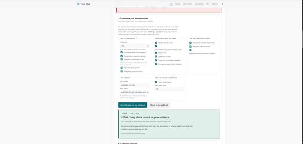Uncheck Supervisor immediately available

tap(156, 60)
